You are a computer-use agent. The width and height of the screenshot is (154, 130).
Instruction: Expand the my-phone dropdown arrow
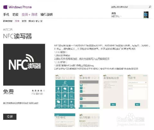point(121,16)
